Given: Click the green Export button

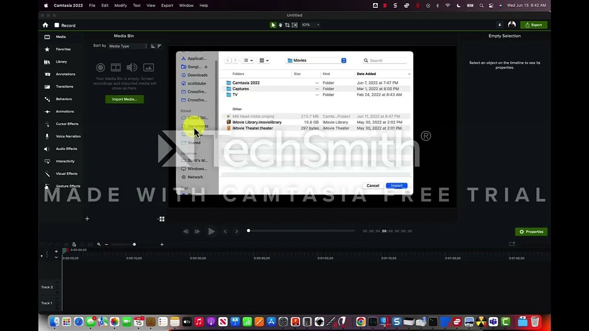Looking at the screenshot, I should 534,25.
